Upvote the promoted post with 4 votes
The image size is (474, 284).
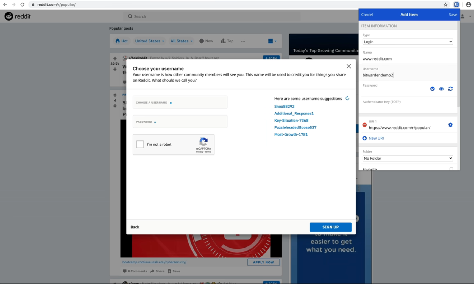pos(115,95)
